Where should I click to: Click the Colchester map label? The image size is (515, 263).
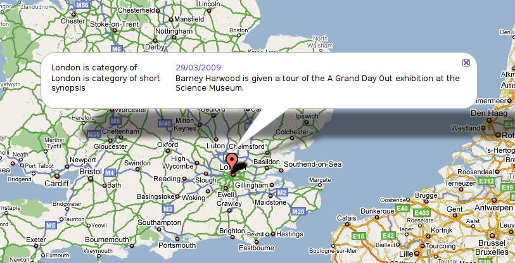[x=292, y=132]
